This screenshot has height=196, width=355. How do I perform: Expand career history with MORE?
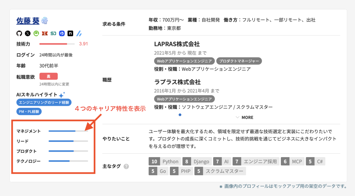(244, 117)
